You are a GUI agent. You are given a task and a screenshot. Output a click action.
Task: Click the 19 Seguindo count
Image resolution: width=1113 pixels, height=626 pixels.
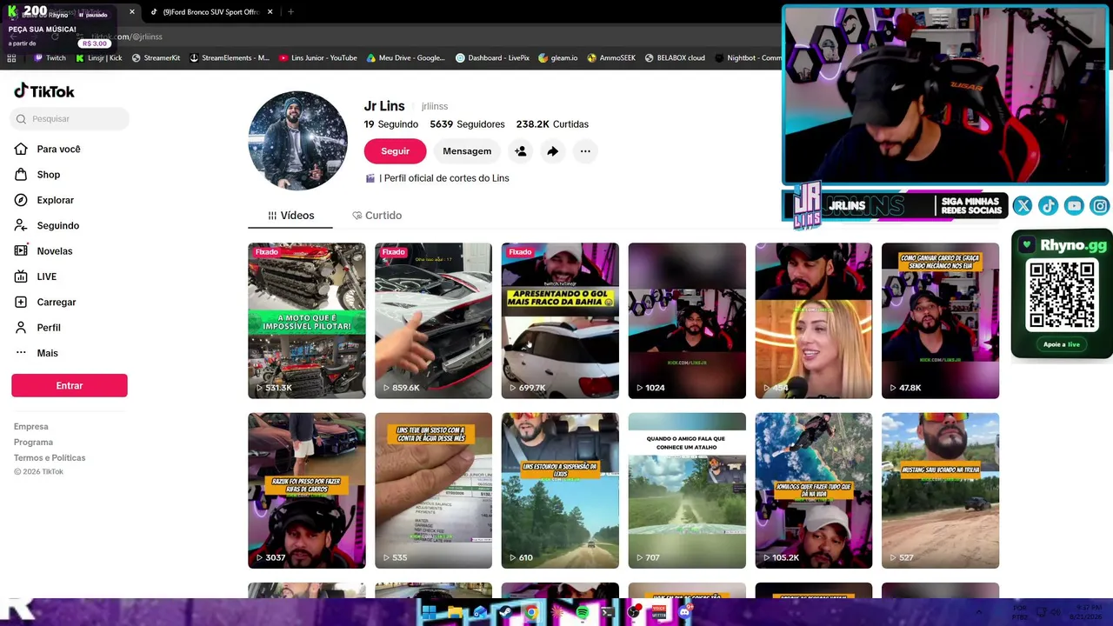point(391,124)
